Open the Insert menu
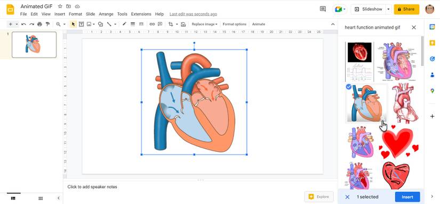 [60, 14]
